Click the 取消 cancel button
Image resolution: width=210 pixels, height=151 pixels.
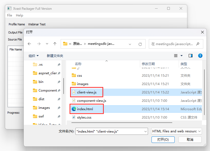pyautogui.click(x=190, y=140)
